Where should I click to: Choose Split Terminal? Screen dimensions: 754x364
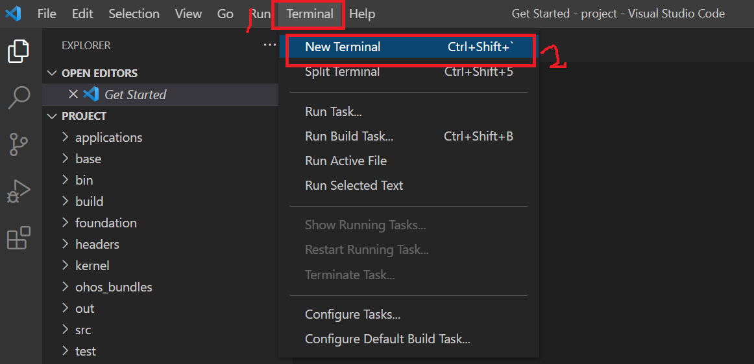tap(409, 72)
